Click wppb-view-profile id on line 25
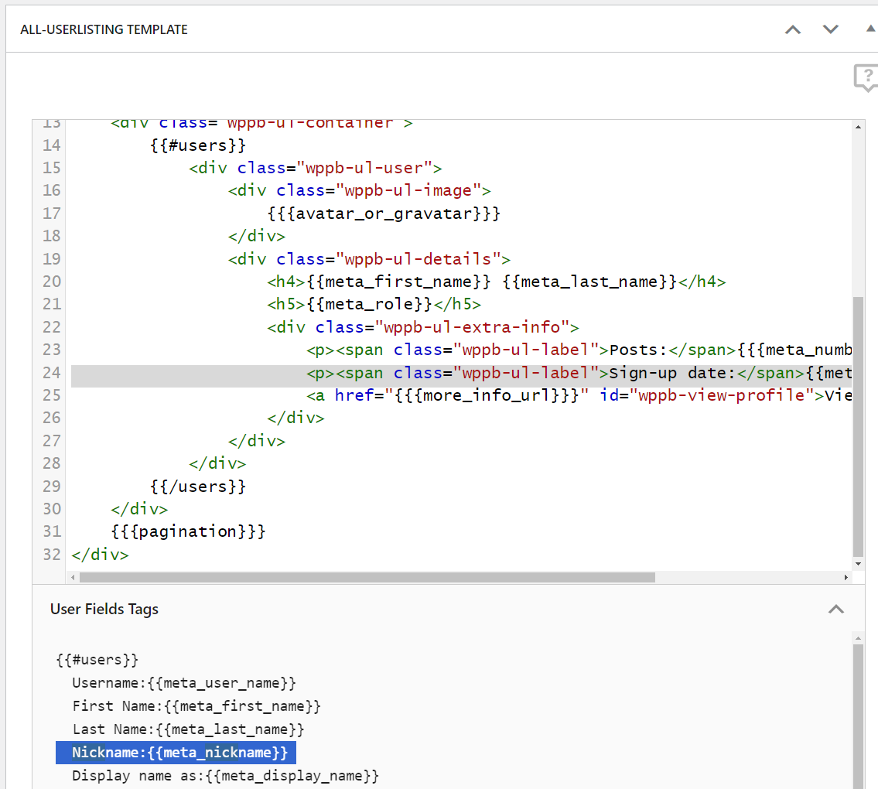 pos(722,395)
